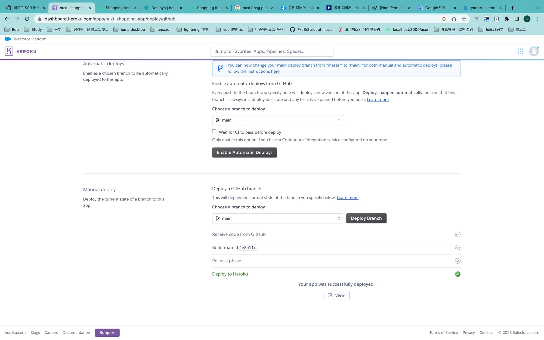Click the Vue devtools extension icon
This screenshot has height=340, width=544.
coord(477,19)
